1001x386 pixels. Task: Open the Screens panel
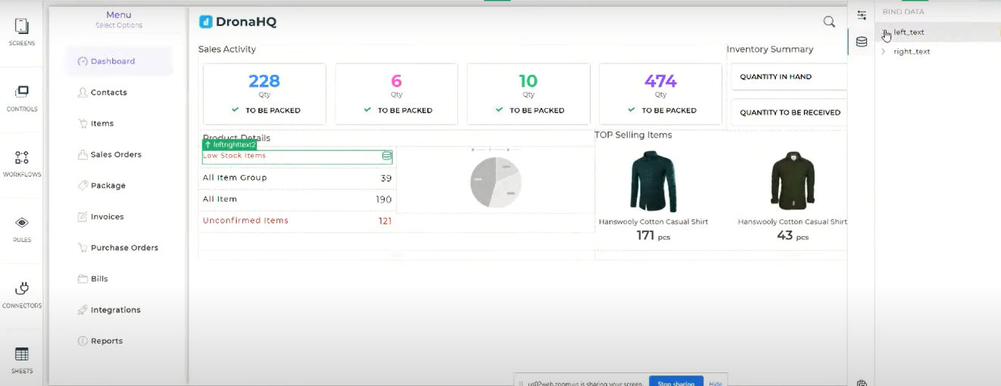[x=21, y=32]
